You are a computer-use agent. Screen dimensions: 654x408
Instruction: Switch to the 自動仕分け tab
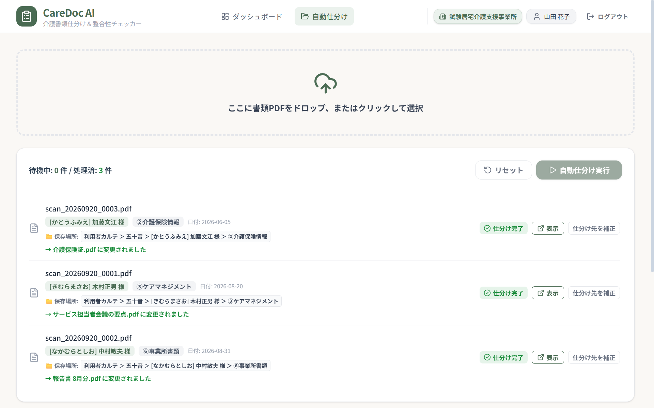[x=324, y=16]
